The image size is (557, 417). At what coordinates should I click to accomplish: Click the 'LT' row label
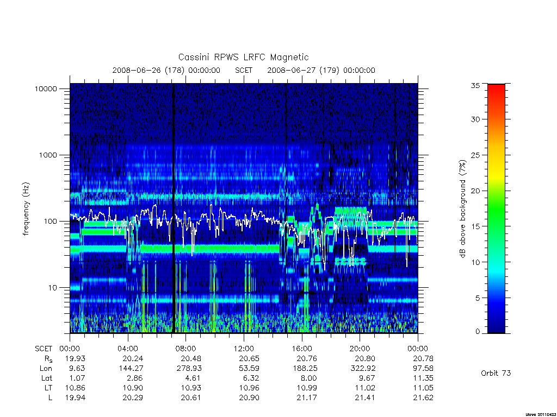point(48,388)
